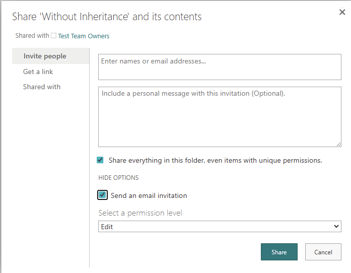Disable the Send an email invitation checkbox
The image size is (351, 273).
[103, 195]
